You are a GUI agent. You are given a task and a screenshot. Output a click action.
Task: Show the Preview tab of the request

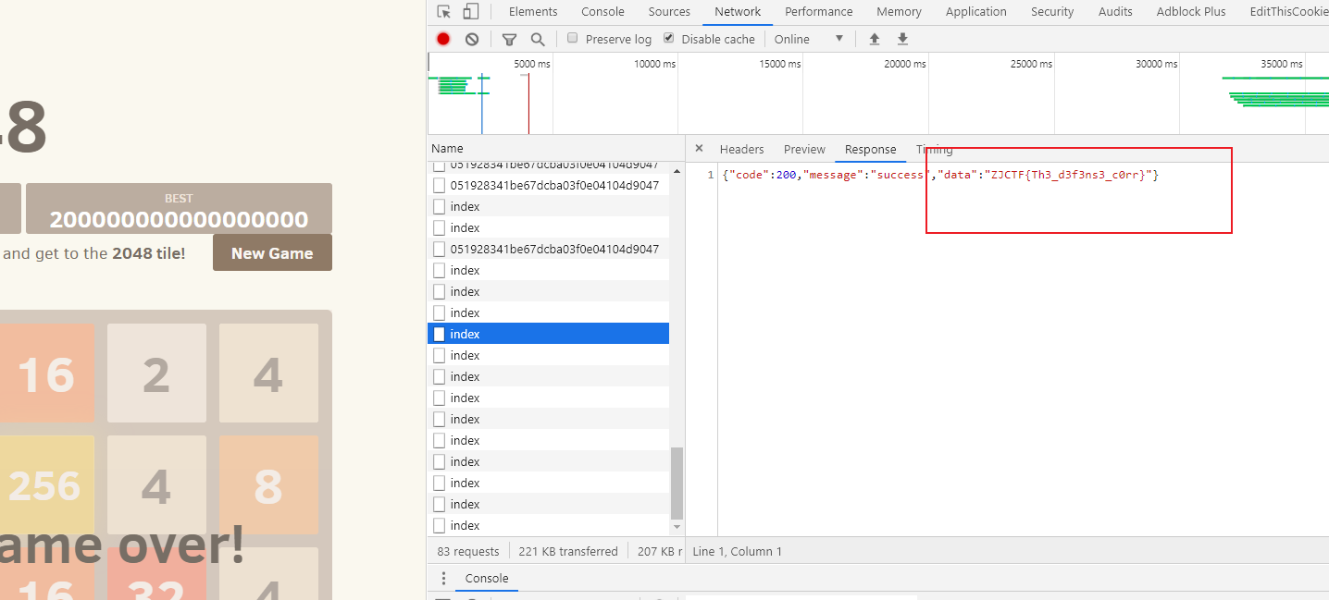(804, 149)
